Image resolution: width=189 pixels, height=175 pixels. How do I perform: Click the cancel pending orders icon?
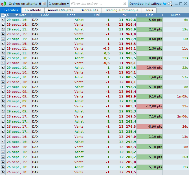click(x=44, y=4)
